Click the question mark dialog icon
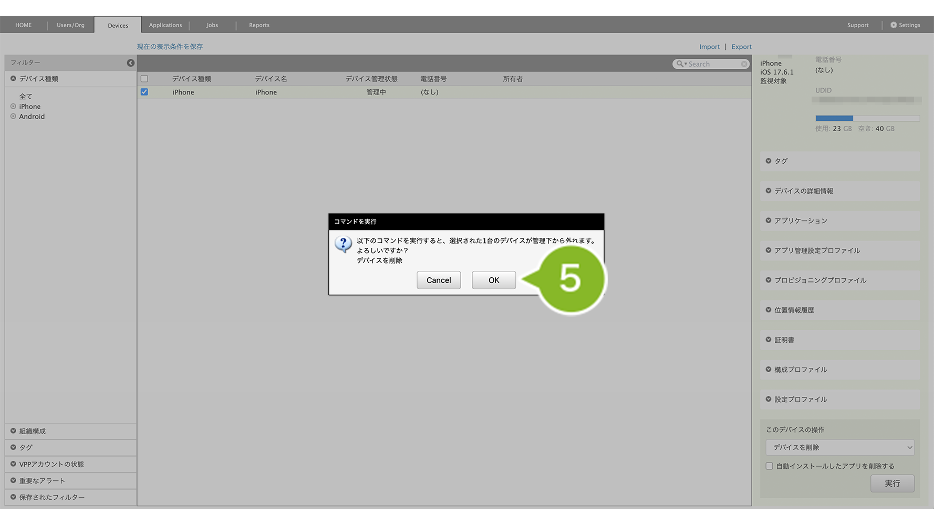This screenshot has width=934, height=525. 344,244
